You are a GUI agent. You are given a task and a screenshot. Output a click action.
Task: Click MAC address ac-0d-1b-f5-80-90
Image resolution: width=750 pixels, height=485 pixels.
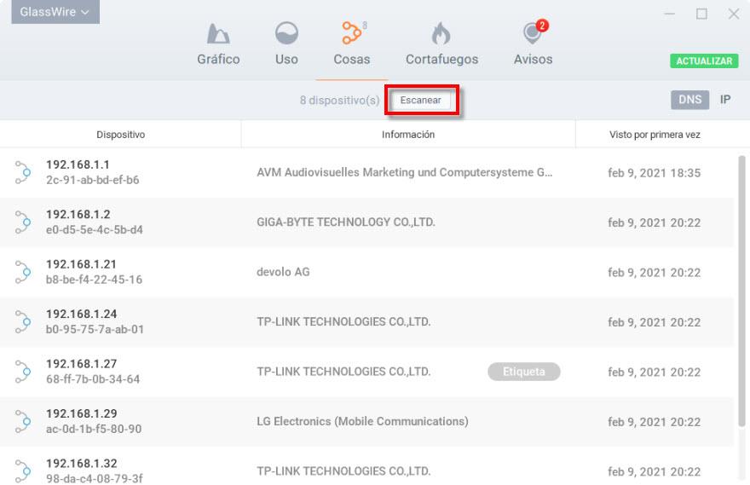(94, 429)
